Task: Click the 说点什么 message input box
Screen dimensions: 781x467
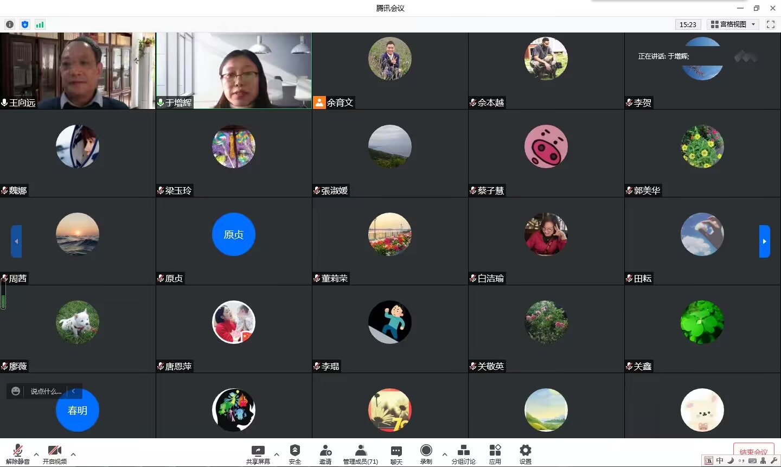Action: coord(46,391)
